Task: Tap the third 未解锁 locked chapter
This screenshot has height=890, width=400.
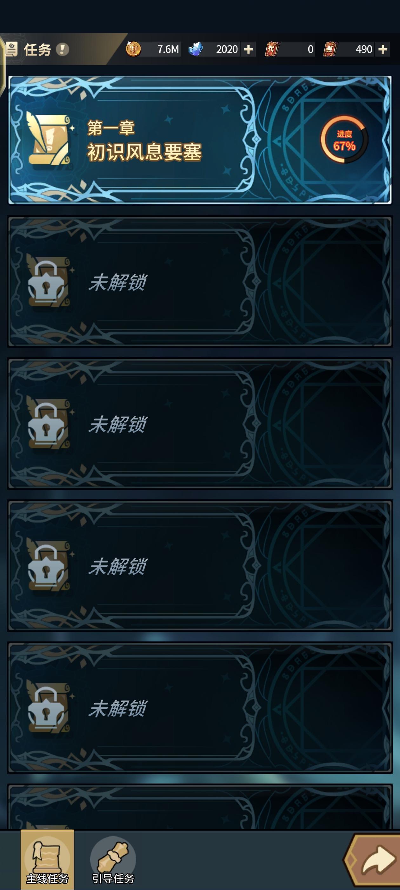Action: click(200, 565)
